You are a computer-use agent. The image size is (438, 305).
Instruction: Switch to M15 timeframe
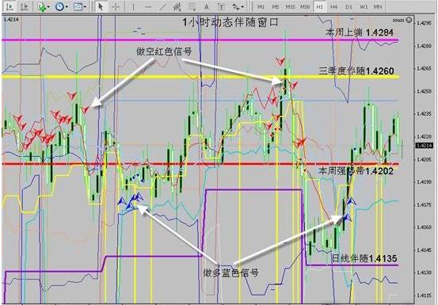[x=290, y=7]
